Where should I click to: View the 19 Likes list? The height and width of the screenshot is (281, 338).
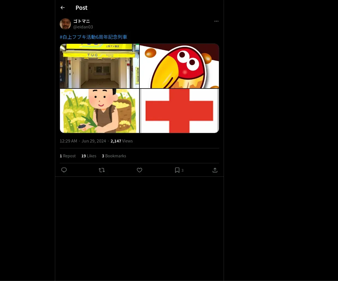[89, 156]
